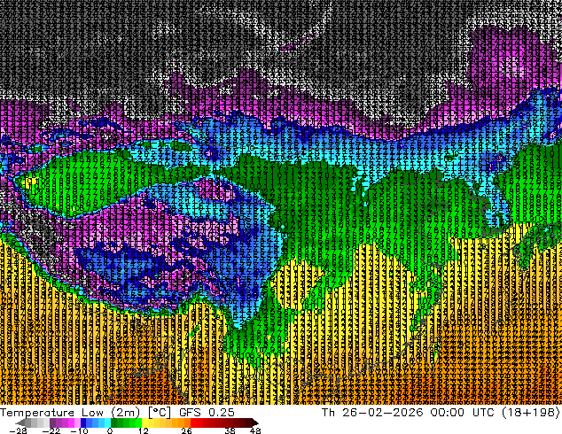Click the '-22' legend value
This screenshot has height=434, width=562.
[x=51, y=430]
